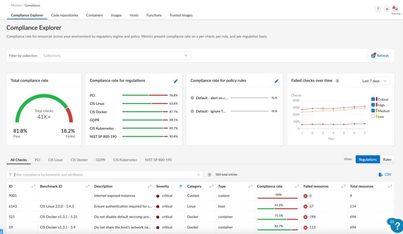Toggle the Medium series checkbox
Image resolution: width=403 pixels, height=234 pixels.
(x=373, y=111)
